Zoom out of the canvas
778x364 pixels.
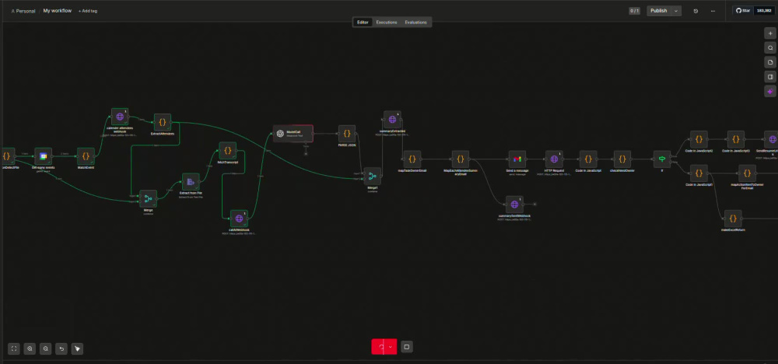click(x=46, y=348)
